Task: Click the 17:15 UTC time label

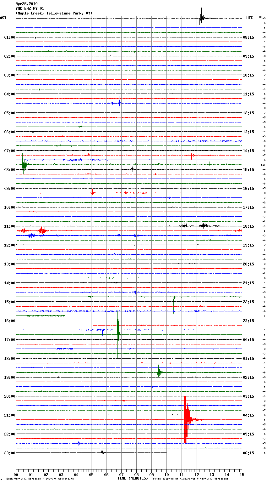Action: [248, 207]
